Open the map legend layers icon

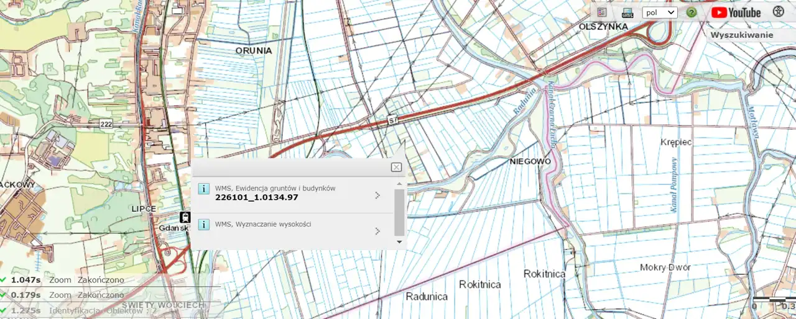[601, 12]
